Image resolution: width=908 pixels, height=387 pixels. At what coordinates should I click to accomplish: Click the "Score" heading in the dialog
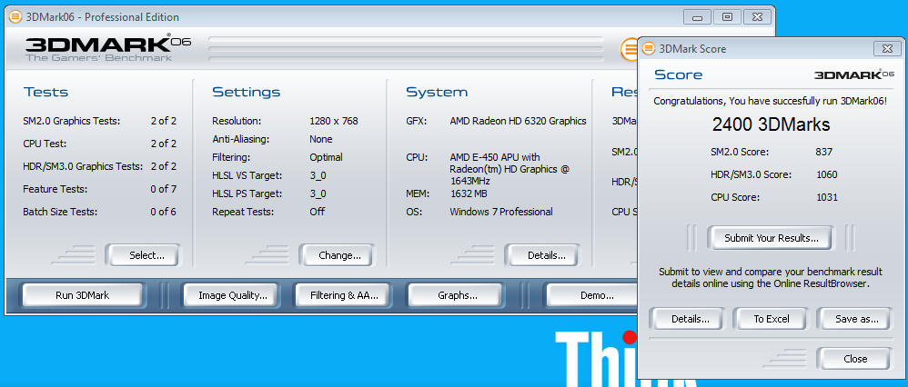pyautogui.click(x=678, y=74)
